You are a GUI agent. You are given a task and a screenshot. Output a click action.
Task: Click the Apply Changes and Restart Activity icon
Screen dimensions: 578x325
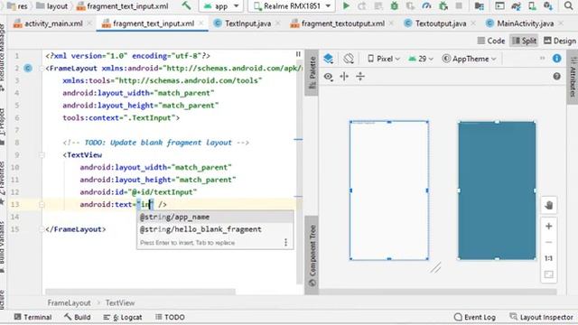click(362, 6)
